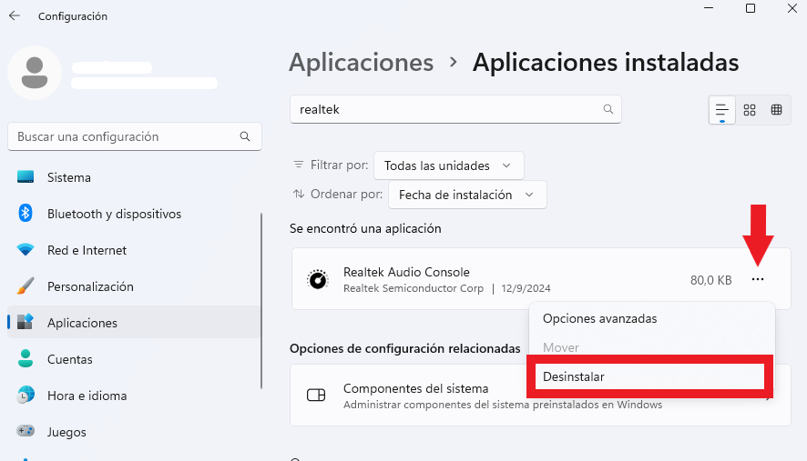Maximize the Configuración window

point(751,8)
